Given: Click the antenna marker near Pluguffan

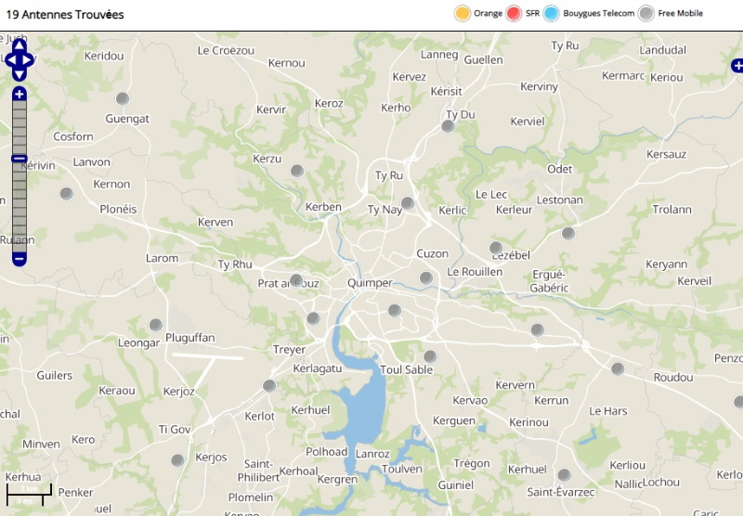Looking at the screenshot, I should point(155,325).
